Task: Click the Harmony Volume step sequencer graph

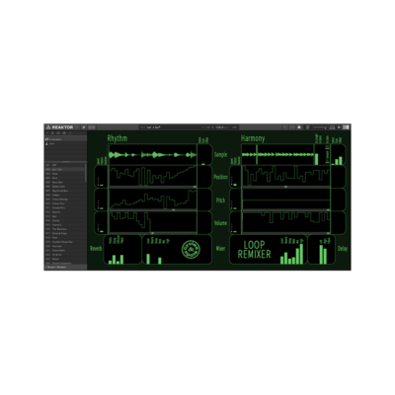Action: 285,222
